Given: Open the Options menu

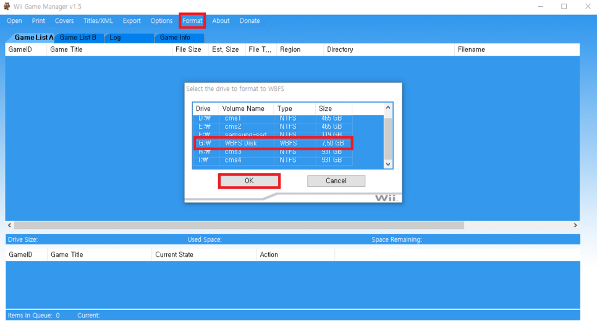Looking at the screenshot, I should (x=161, y=21).
